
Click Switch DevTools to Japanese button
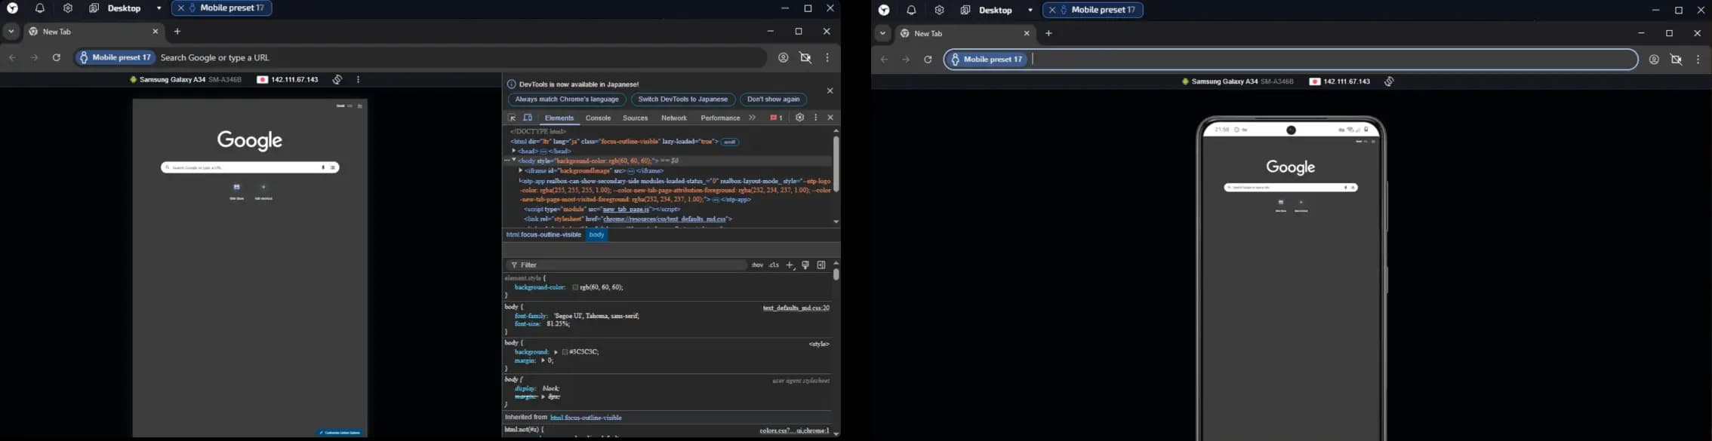[x=683, y=100]
